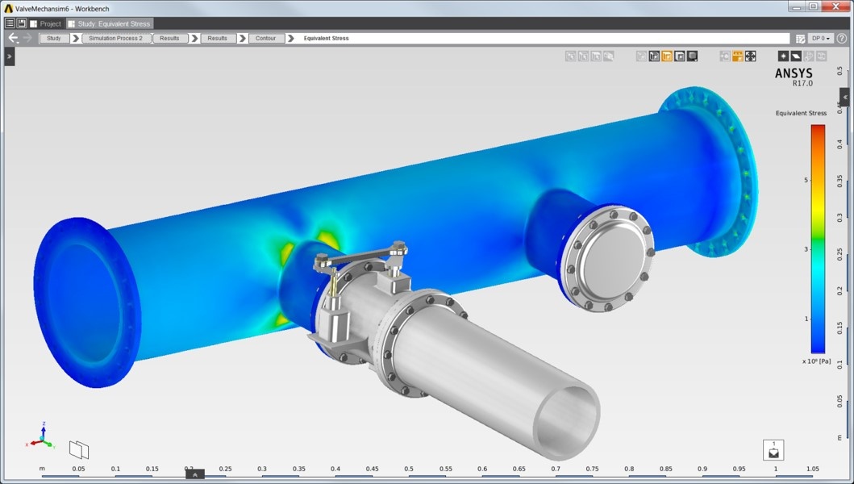The height and width of the screenshot is (484, 854).
Task: Open the parameter table icon beside DP 0
Action: click(x=800, y=39)
